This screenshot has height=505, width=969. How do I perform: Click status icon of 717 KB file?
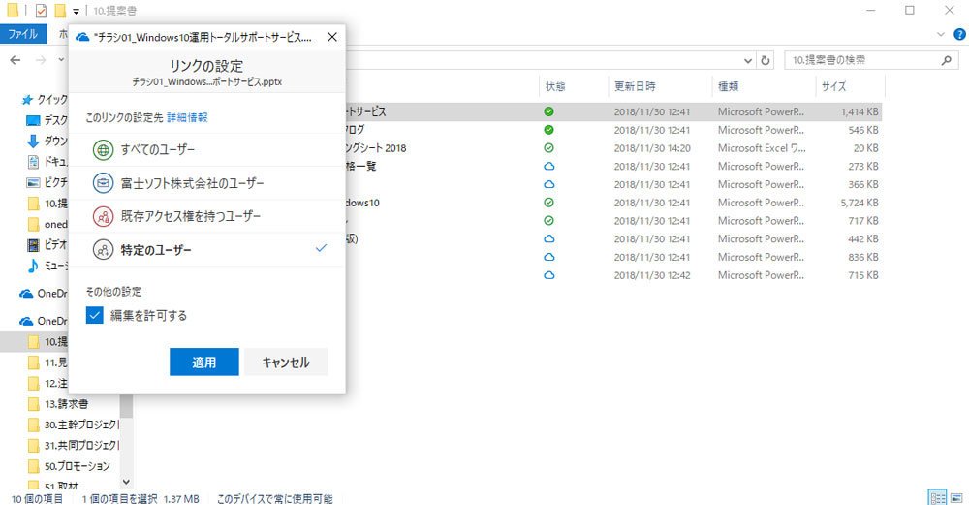(548, 221)
